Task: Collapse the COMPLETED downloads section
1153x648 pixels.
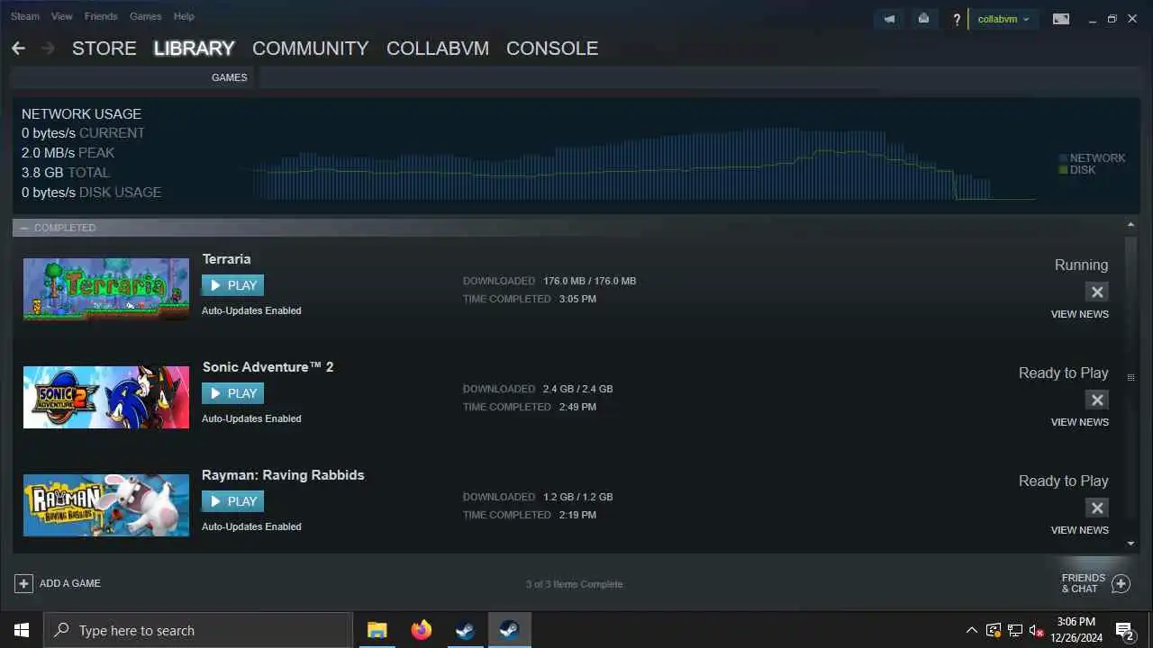Action: [x=24, y=228]
